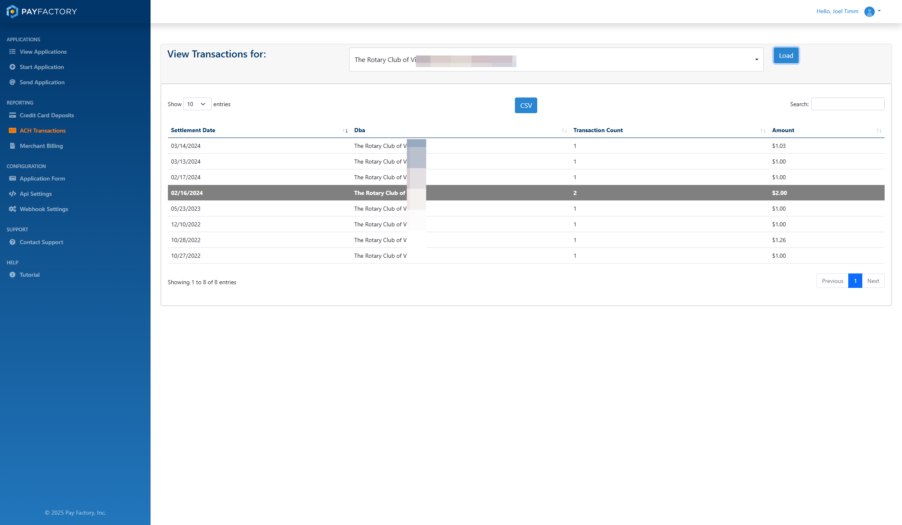Click the Send Application at-sign icon
Screen dimensions: 902x525
pyautogui.click(x=12, y=82)
